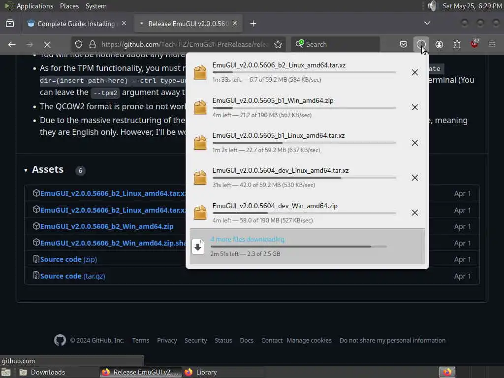
Task: Close the 'Complete Guide: Installing' tab
Action: [124, 24]
